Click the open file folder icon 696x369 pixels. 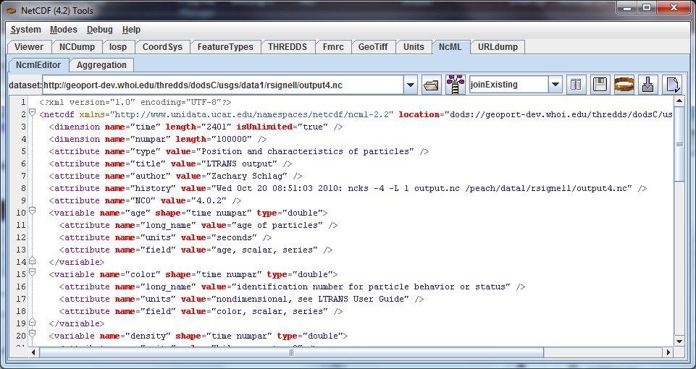(x=432, y=85)
